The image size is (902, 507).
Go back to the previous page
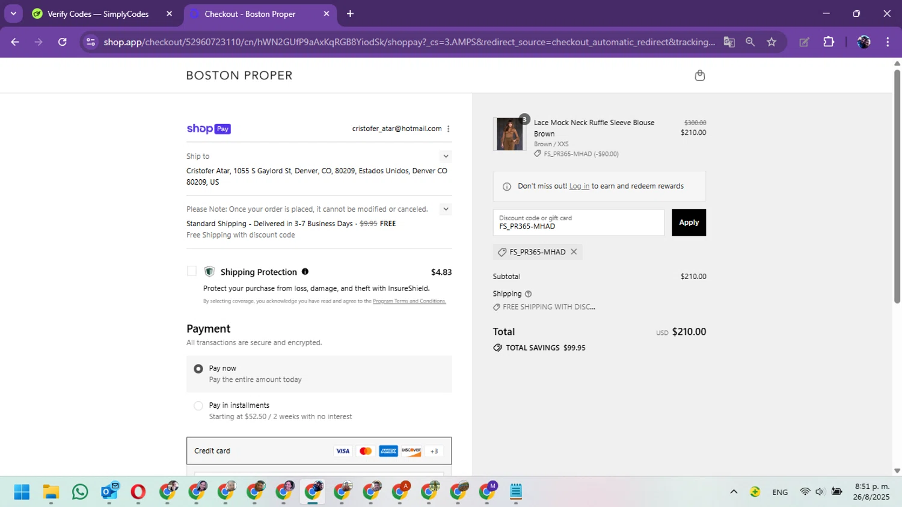pyautogui.click(x=15, y=42)
